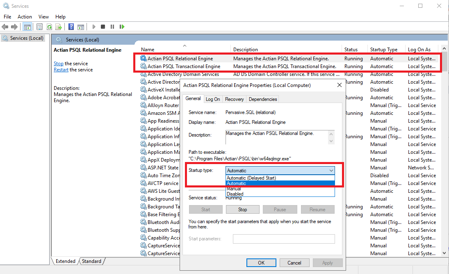Click the Startup Type column header
The height and width of the screenshot is (274, 449).
(x=384, y=50)
